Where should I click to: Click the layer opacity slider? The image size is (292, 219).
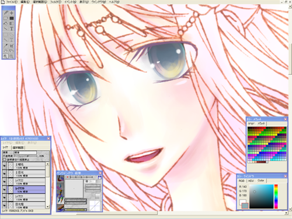coord(25,156)
